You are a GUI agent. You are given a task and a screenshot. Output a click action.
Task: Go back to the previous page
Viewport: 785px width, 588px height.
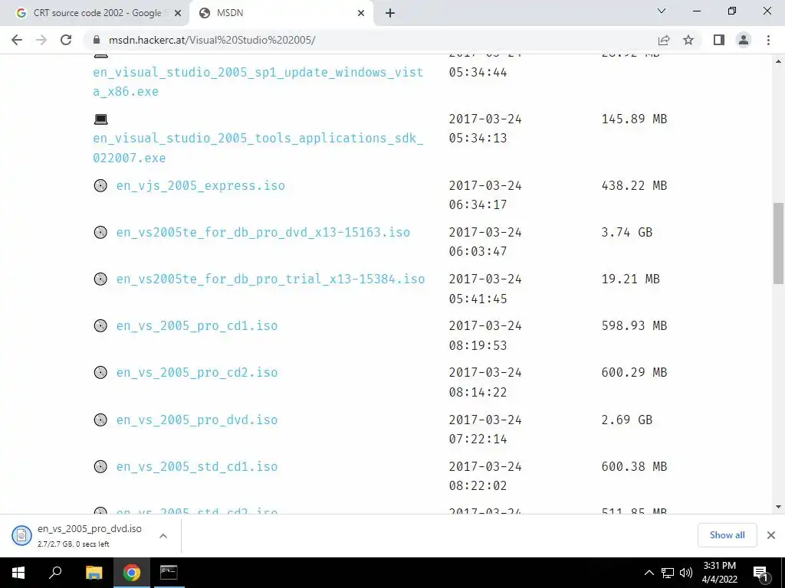(x=17, y=40)
